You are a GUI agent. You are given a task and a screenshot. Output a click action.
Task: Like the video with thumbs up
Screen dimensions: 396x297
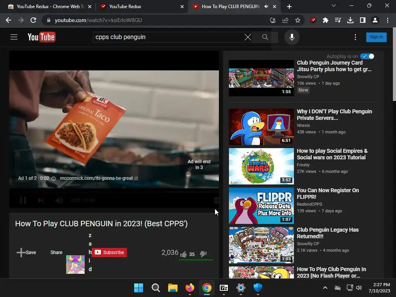(183, 254)
